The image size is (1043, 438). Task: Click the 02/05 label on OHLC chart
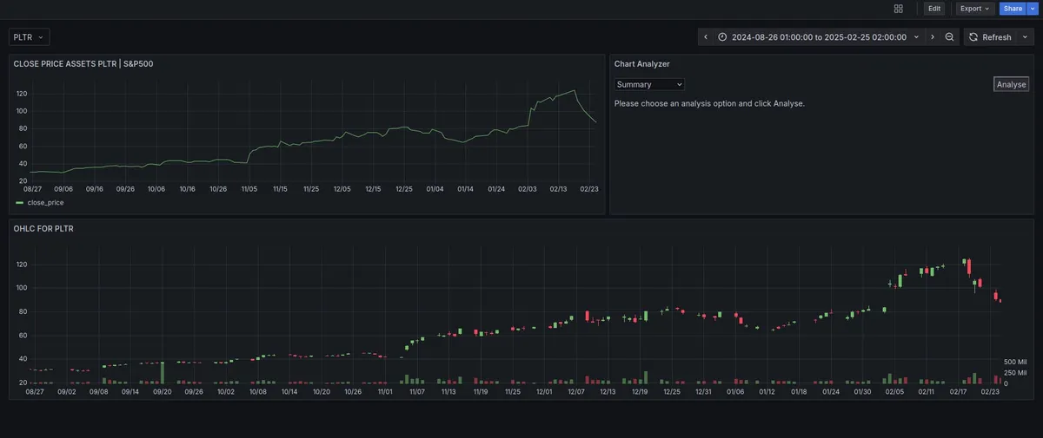point(894,391)
